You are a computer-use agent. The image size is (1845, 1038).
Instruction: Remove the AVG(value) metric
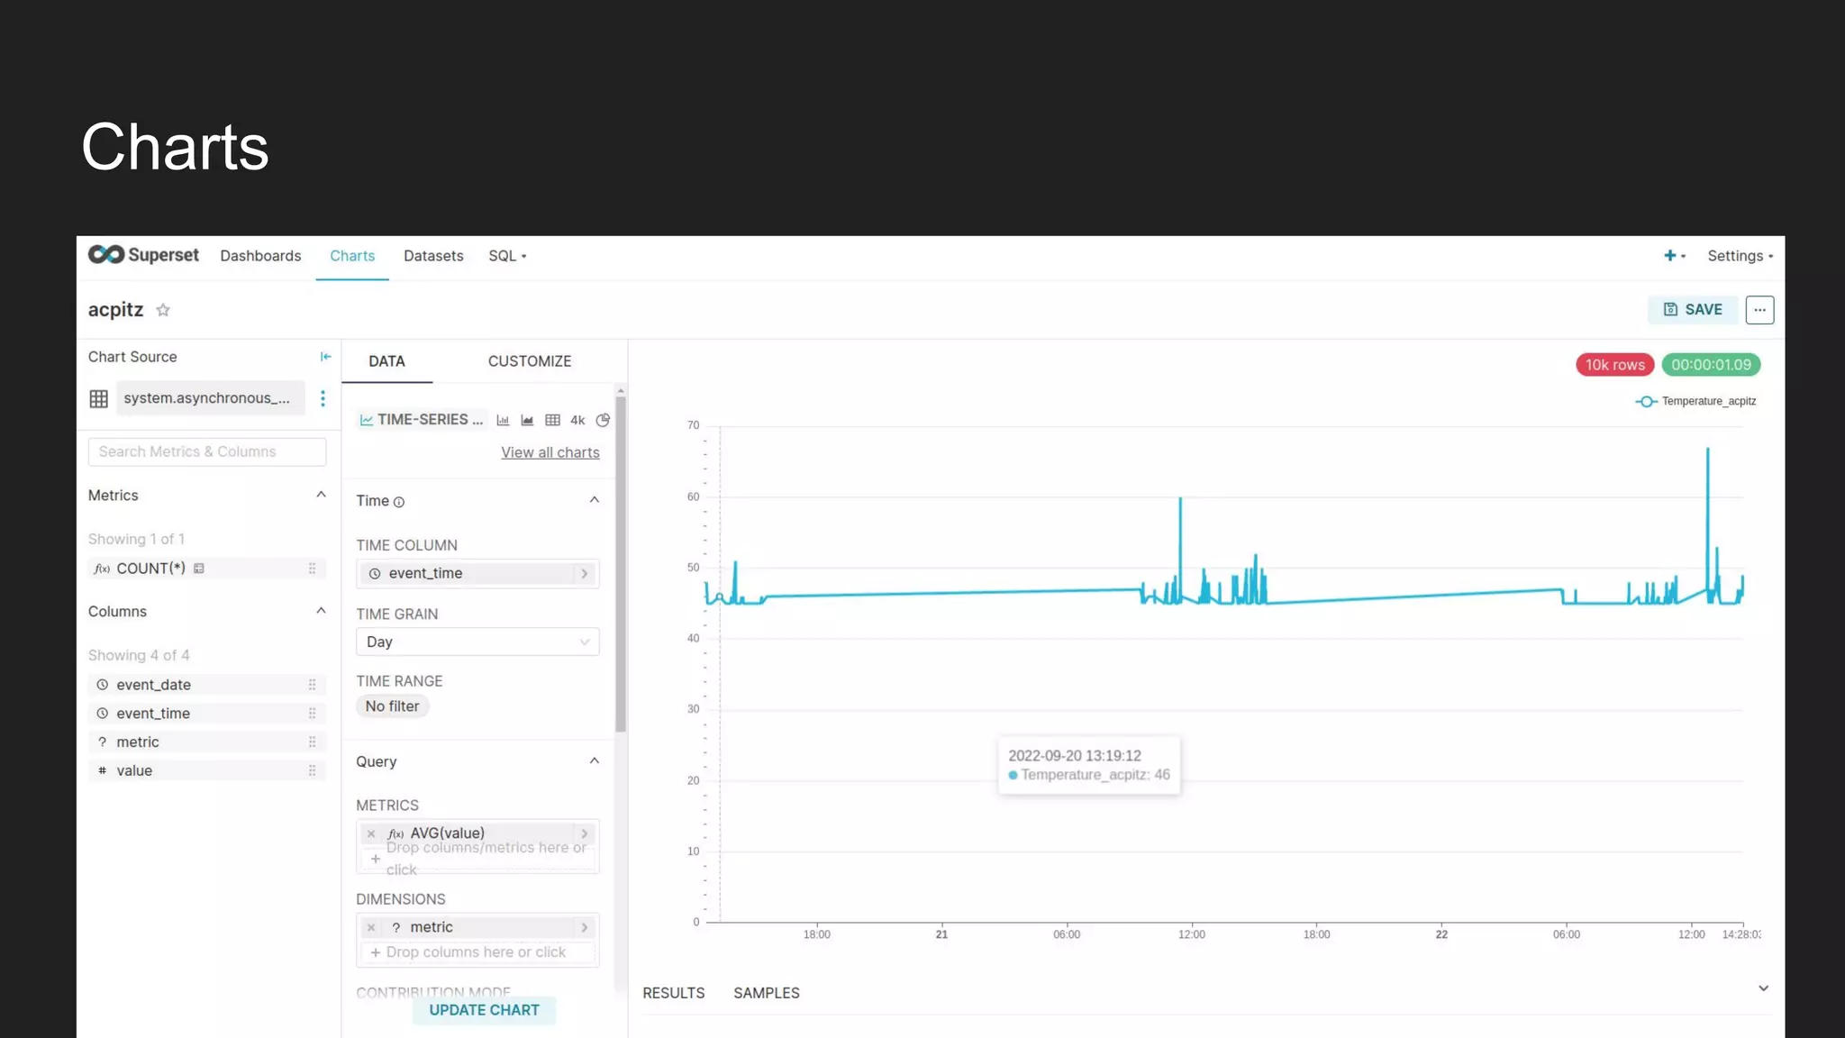(x=371, y=833)
